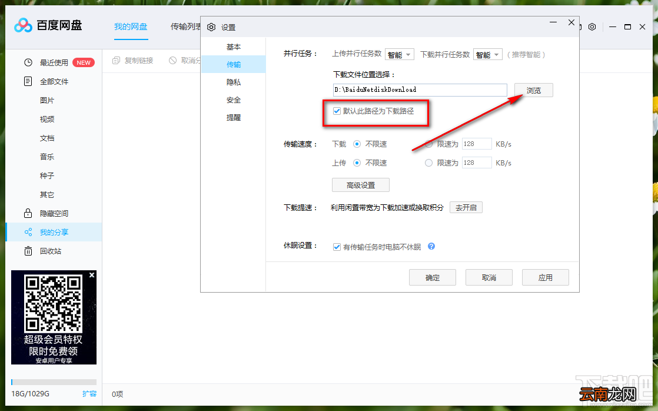
Task: Select upload 不限速 radio button
Action: pos(357,163)
